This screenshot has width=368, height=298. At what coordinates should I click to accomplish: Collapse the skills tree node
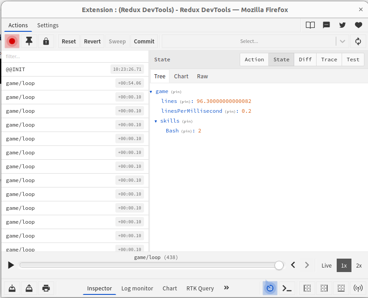(156, 121)
